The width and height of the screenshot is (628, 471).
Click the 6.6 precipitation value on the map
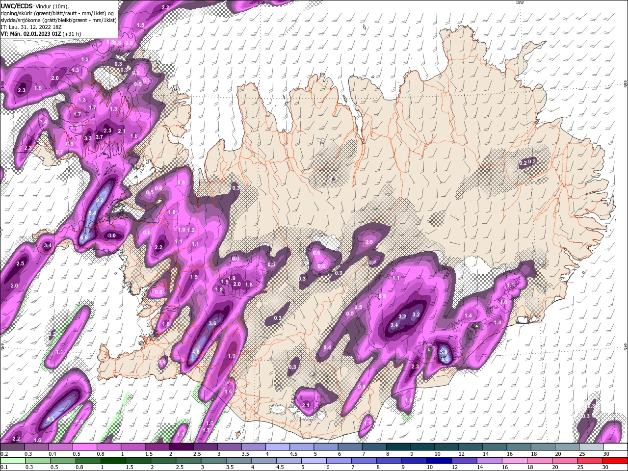point(84,237)
